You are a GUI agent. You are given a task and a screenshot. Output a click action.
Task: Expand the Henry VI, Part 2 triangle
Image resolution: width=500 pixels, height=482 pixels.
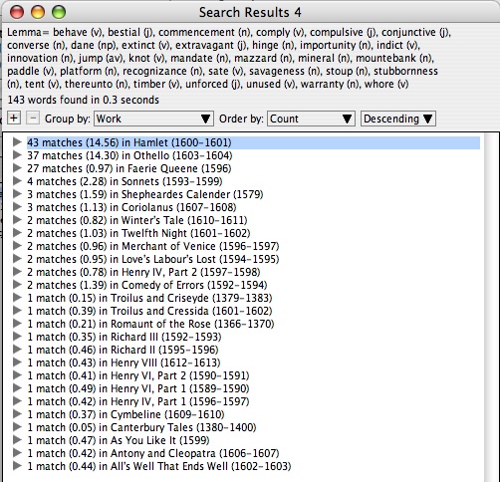[x=17, y=375]
